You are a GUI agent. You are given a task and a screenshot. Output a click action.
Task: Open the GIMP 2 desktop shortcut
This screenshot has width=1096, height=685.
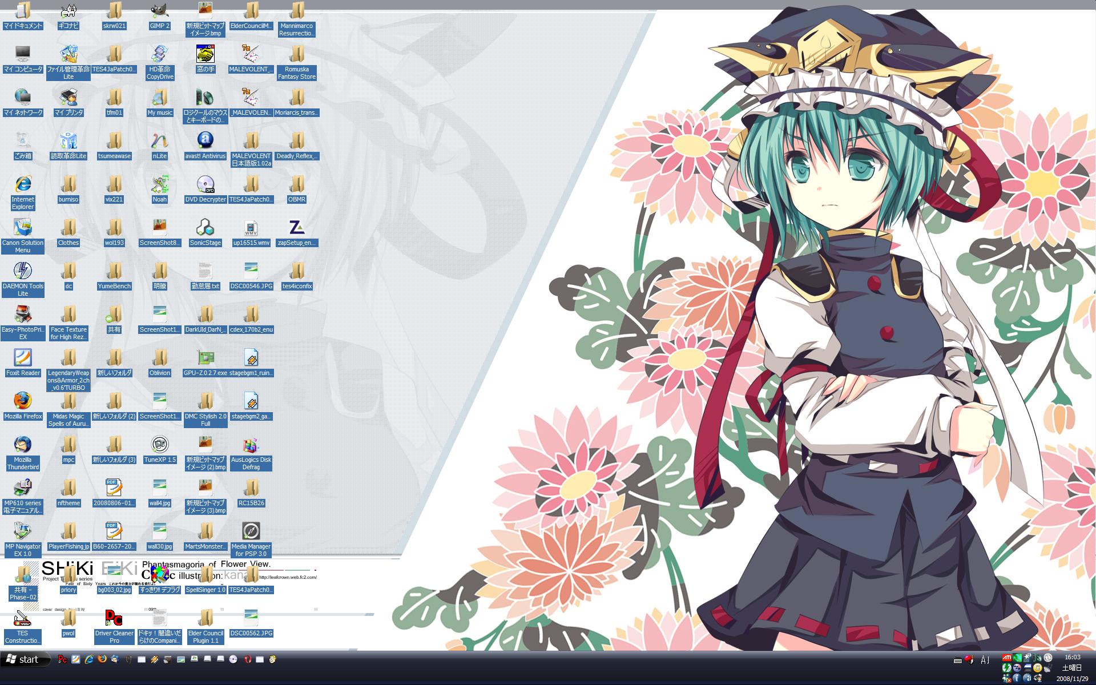pos(160,16)
